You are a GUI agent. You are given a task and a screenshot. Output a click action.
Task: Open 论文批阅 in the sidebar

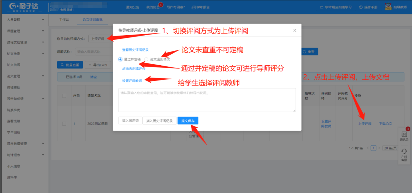[14, 65]
